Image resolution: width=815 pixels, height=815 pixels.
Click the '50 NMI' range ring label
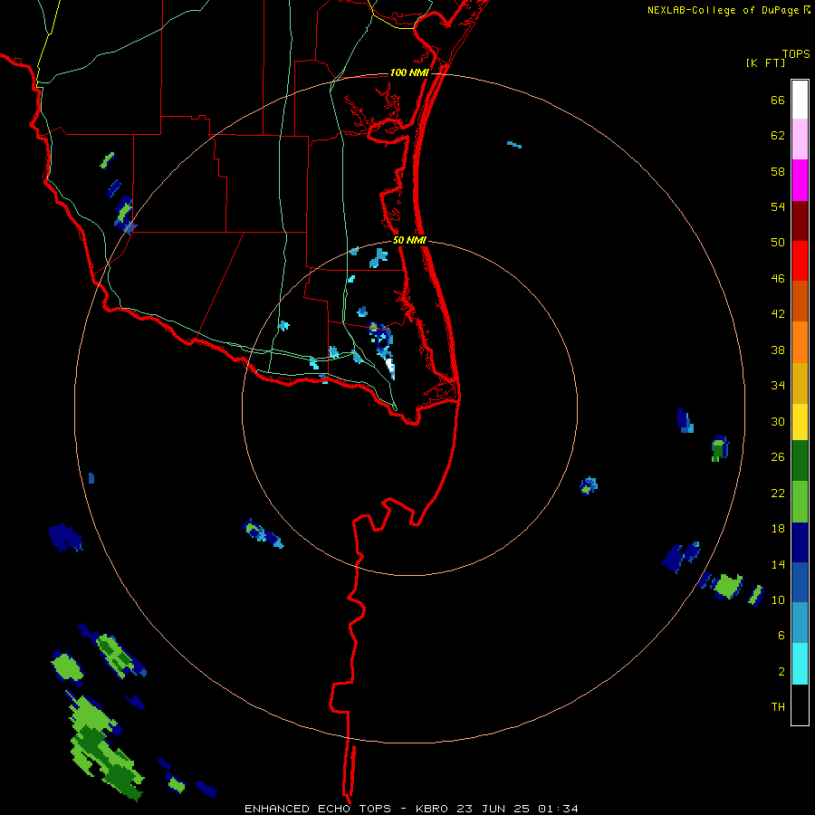409,240
